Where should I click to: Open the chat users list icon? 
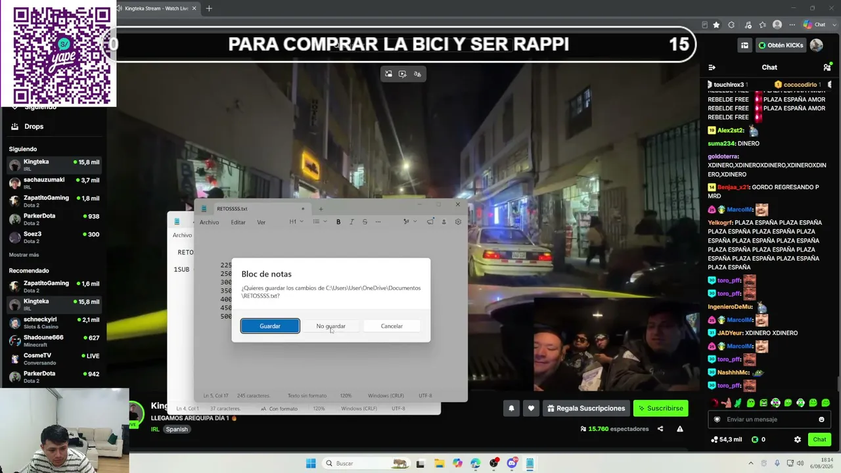coord(827,67)
